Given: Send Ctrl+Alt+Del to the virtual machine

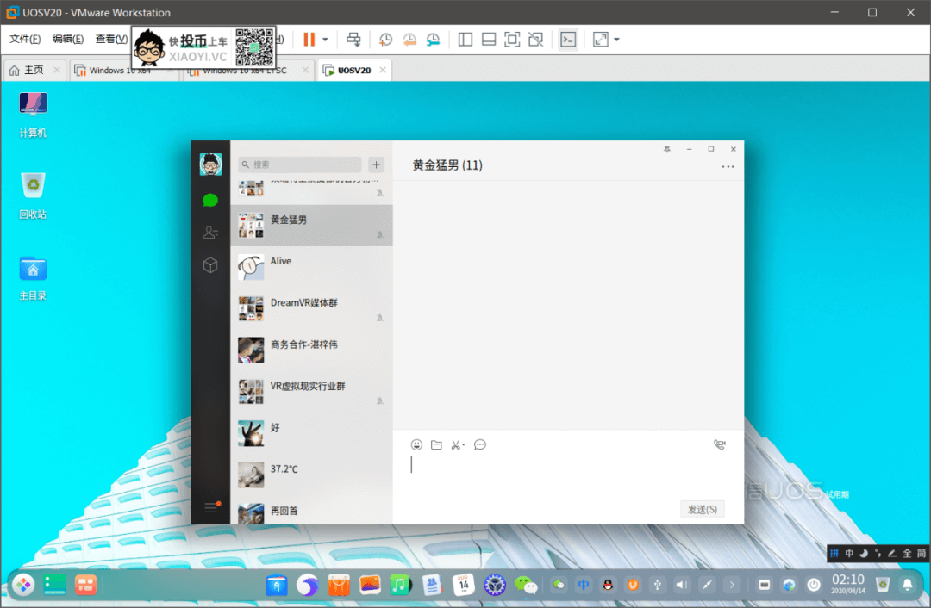Looking at the screenshot, I should pos(353,40).
